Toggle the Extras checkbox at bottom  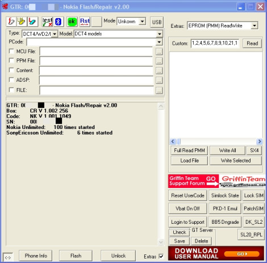click(x=161, y=256)
